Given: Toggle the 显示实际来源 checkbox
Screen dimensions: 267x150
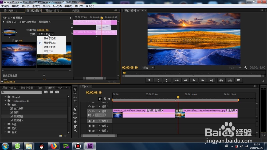Looking at the screenshot, I should tap(44, 76).
